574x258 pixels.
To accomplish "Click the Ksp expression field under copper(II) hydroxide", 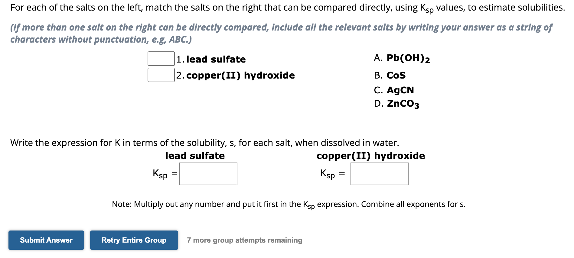I will (x=379, y=174).
